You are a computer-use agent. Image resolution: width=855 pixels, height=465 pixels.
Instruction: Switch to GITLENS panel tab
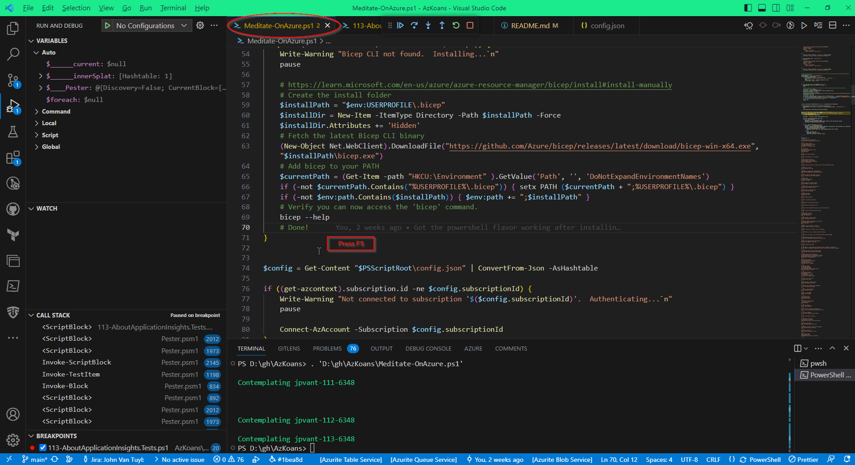289,348
